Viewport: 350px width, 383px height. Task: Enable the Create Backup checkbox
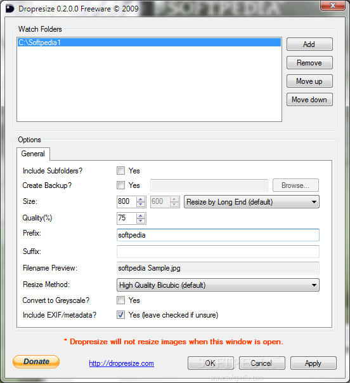pyautogui.click(x=120, y=185)
